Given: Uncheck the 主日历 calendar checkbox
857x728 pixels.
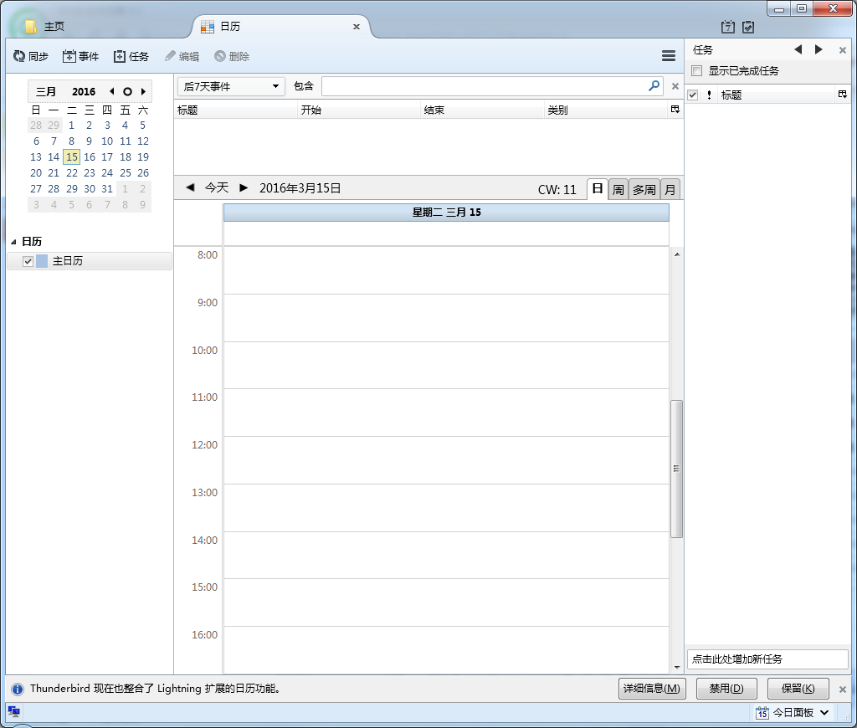Looking at the screenshot, I should pos(28,261).
